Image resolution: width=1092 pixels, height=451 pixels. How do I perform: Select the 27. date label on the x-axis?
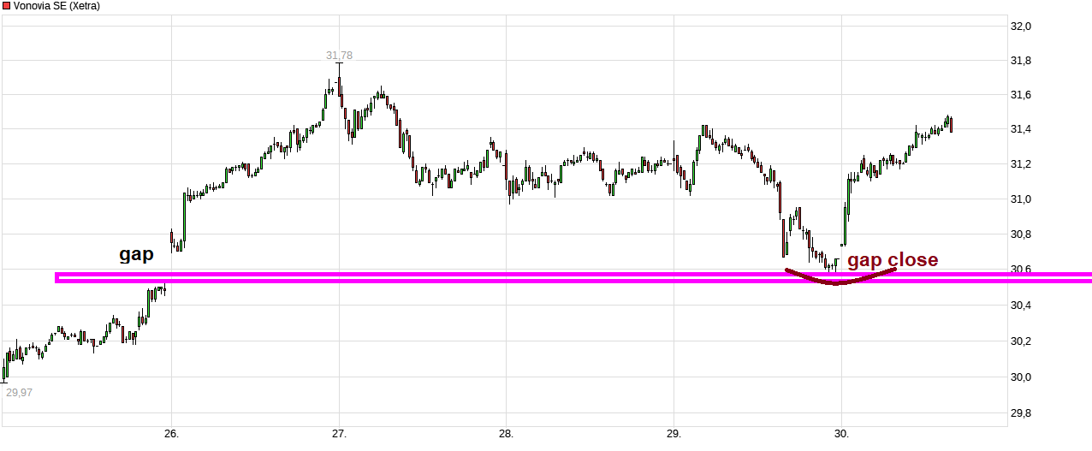339,433
